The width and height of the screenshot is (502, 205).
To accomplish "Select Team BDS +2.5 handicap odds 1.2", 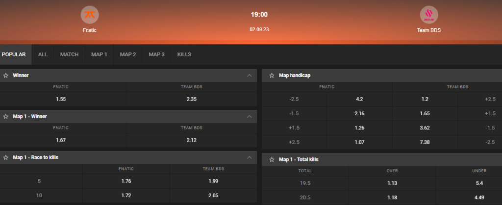I will [425, 99].
